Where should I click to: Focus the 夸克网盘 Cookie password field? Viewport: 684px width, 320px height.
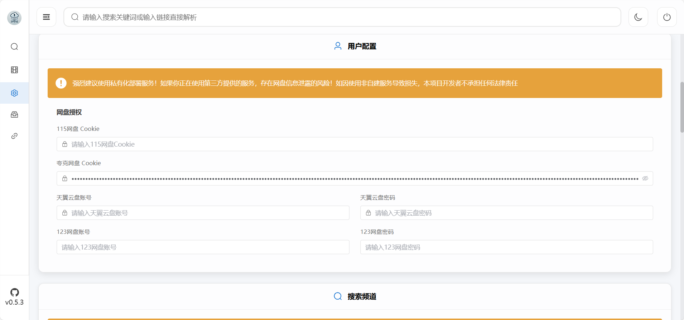click(x=355, y=178)
